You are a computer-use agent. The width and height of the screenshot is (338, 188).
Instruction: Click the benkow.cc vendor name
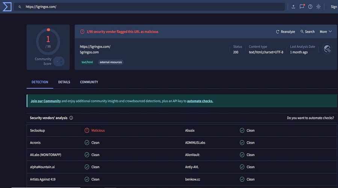coord(193,179)
